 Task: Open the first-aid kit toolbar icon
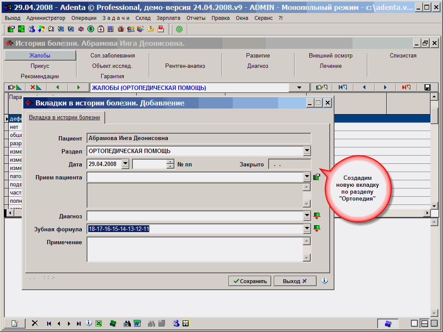tap(101, 29)
